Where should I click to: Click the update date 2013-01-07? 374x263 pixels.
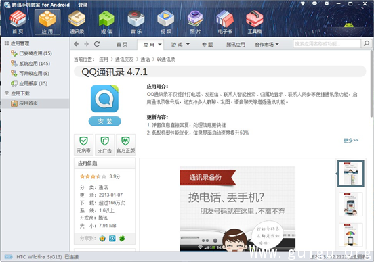click(x=110, y=195)
